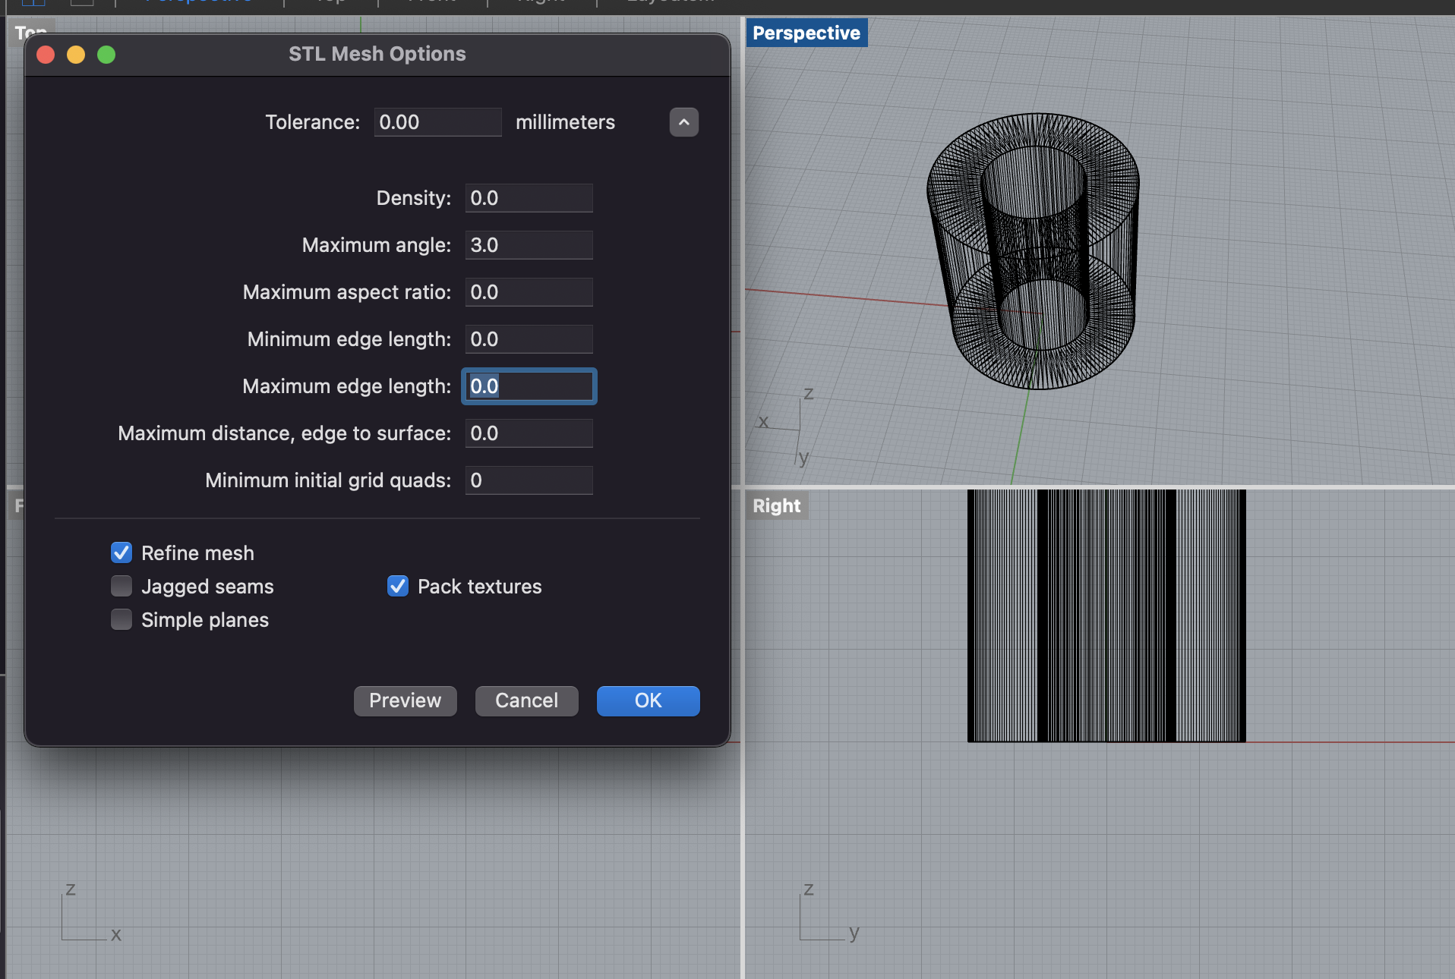Image resolution: width=1455 pixels, height=979 pixels.
Task: Select the Right viewport label
Action: tap(777, 505)
